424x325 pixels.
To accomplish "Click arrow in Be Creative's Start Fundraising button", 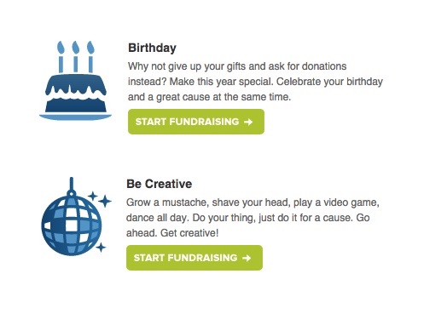I will point(247,258).
